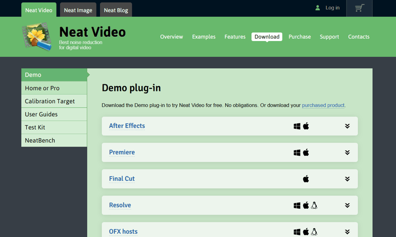Select Home or Pro in the sidebar
Image resolution: width=396 pixels, height=237 pixels.
click(54, 88)
